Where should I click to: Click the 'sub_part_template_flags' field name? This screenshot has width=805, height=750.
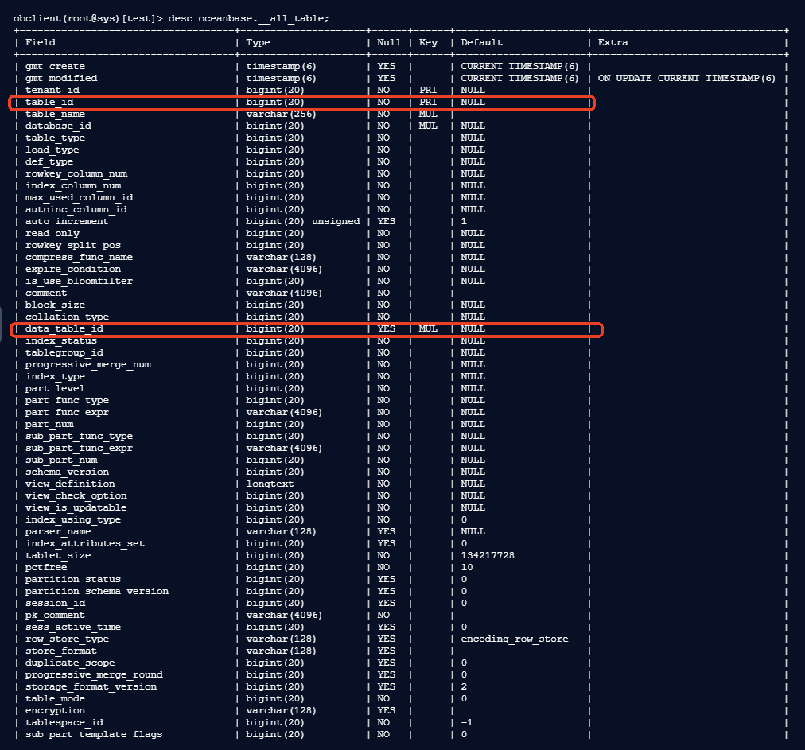tap(94, 734)
